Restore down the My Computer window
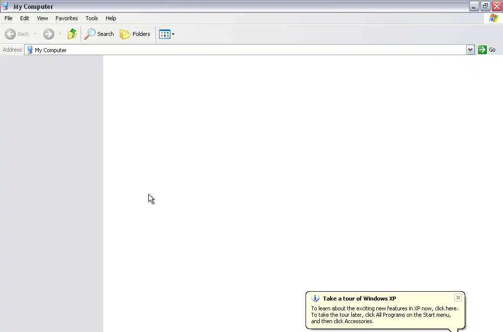The width and height of the screenshot is (503, 332). pos(485,6)
